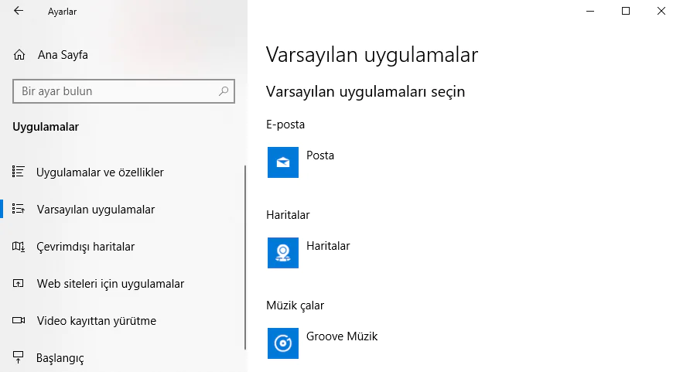Go to Çevrimdışı haritalar page
The image size is (673, 372).
(86, 247)
